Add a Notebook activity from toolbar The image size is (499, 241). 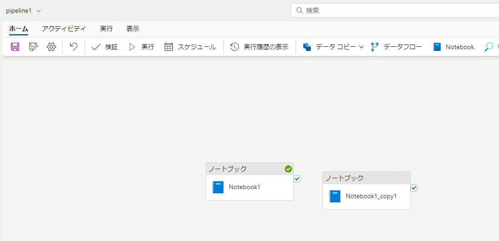(454, 47)
